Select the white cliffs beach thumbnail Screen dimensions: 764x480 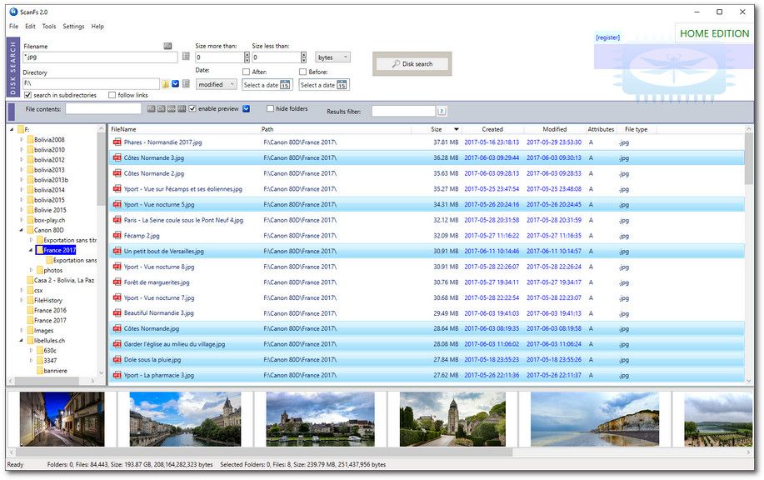[x=594, y=419]
